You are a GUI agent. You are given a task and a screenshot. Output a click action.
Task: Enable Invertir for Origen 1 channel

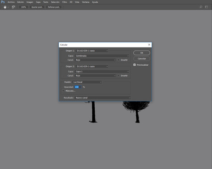click(x=119, y=60)
